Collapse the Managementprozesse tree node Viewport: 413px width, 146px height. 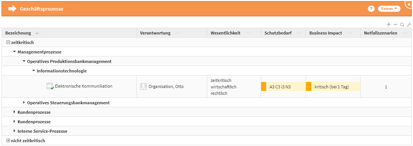click(x=14, y=52)
